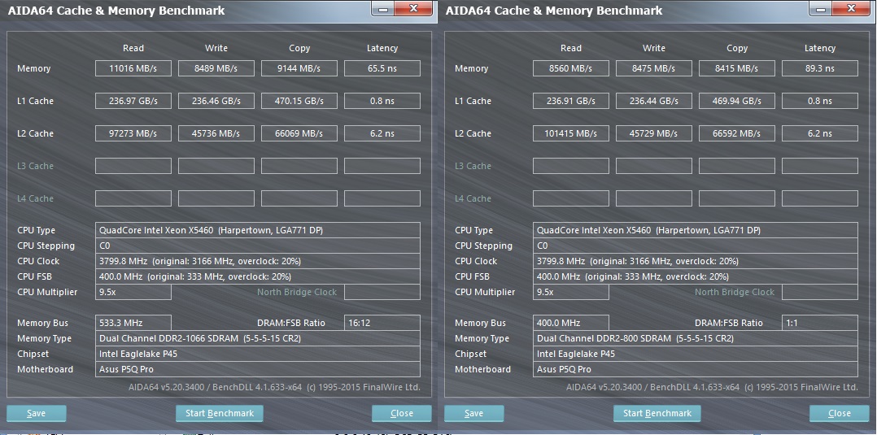The height and width of the screenshot is (435, 877).
Task: Close the left AIDA64 window via title bar X
Action: pyautogui.click(x=414, y=8)
